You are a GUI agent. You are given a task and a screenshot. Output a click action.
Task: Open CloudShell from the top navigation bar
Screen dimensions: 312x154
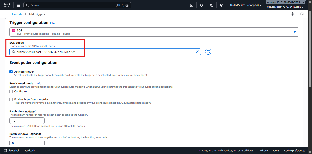[192, 5]
